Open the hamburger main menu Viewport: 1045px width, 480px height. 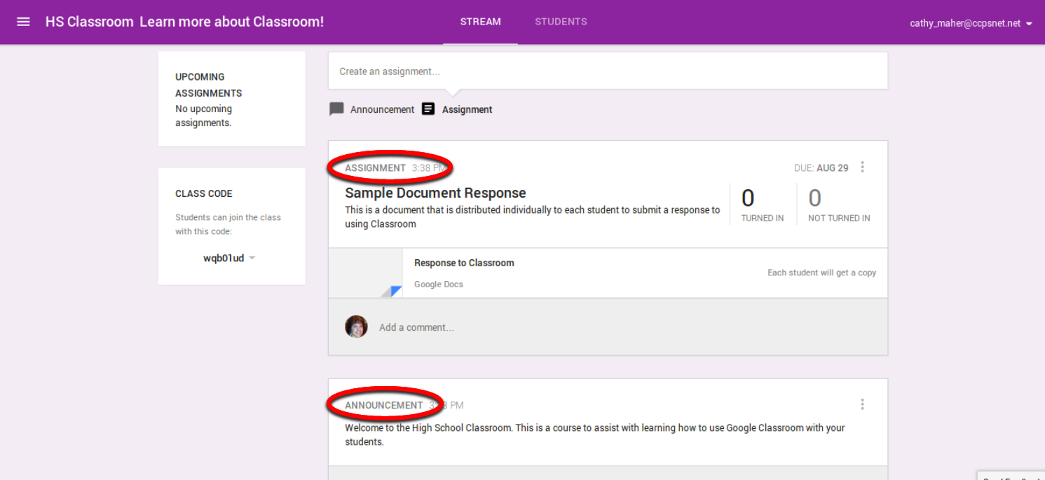point(23,22)
